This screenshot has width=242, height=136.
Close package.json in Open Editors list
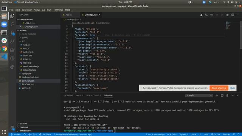pos(20,26)
